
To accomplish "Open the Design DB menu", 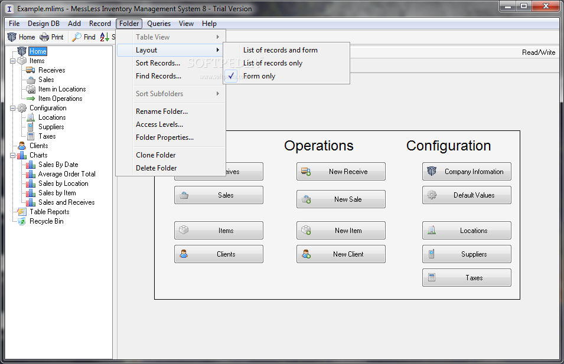I will [44, 24].
